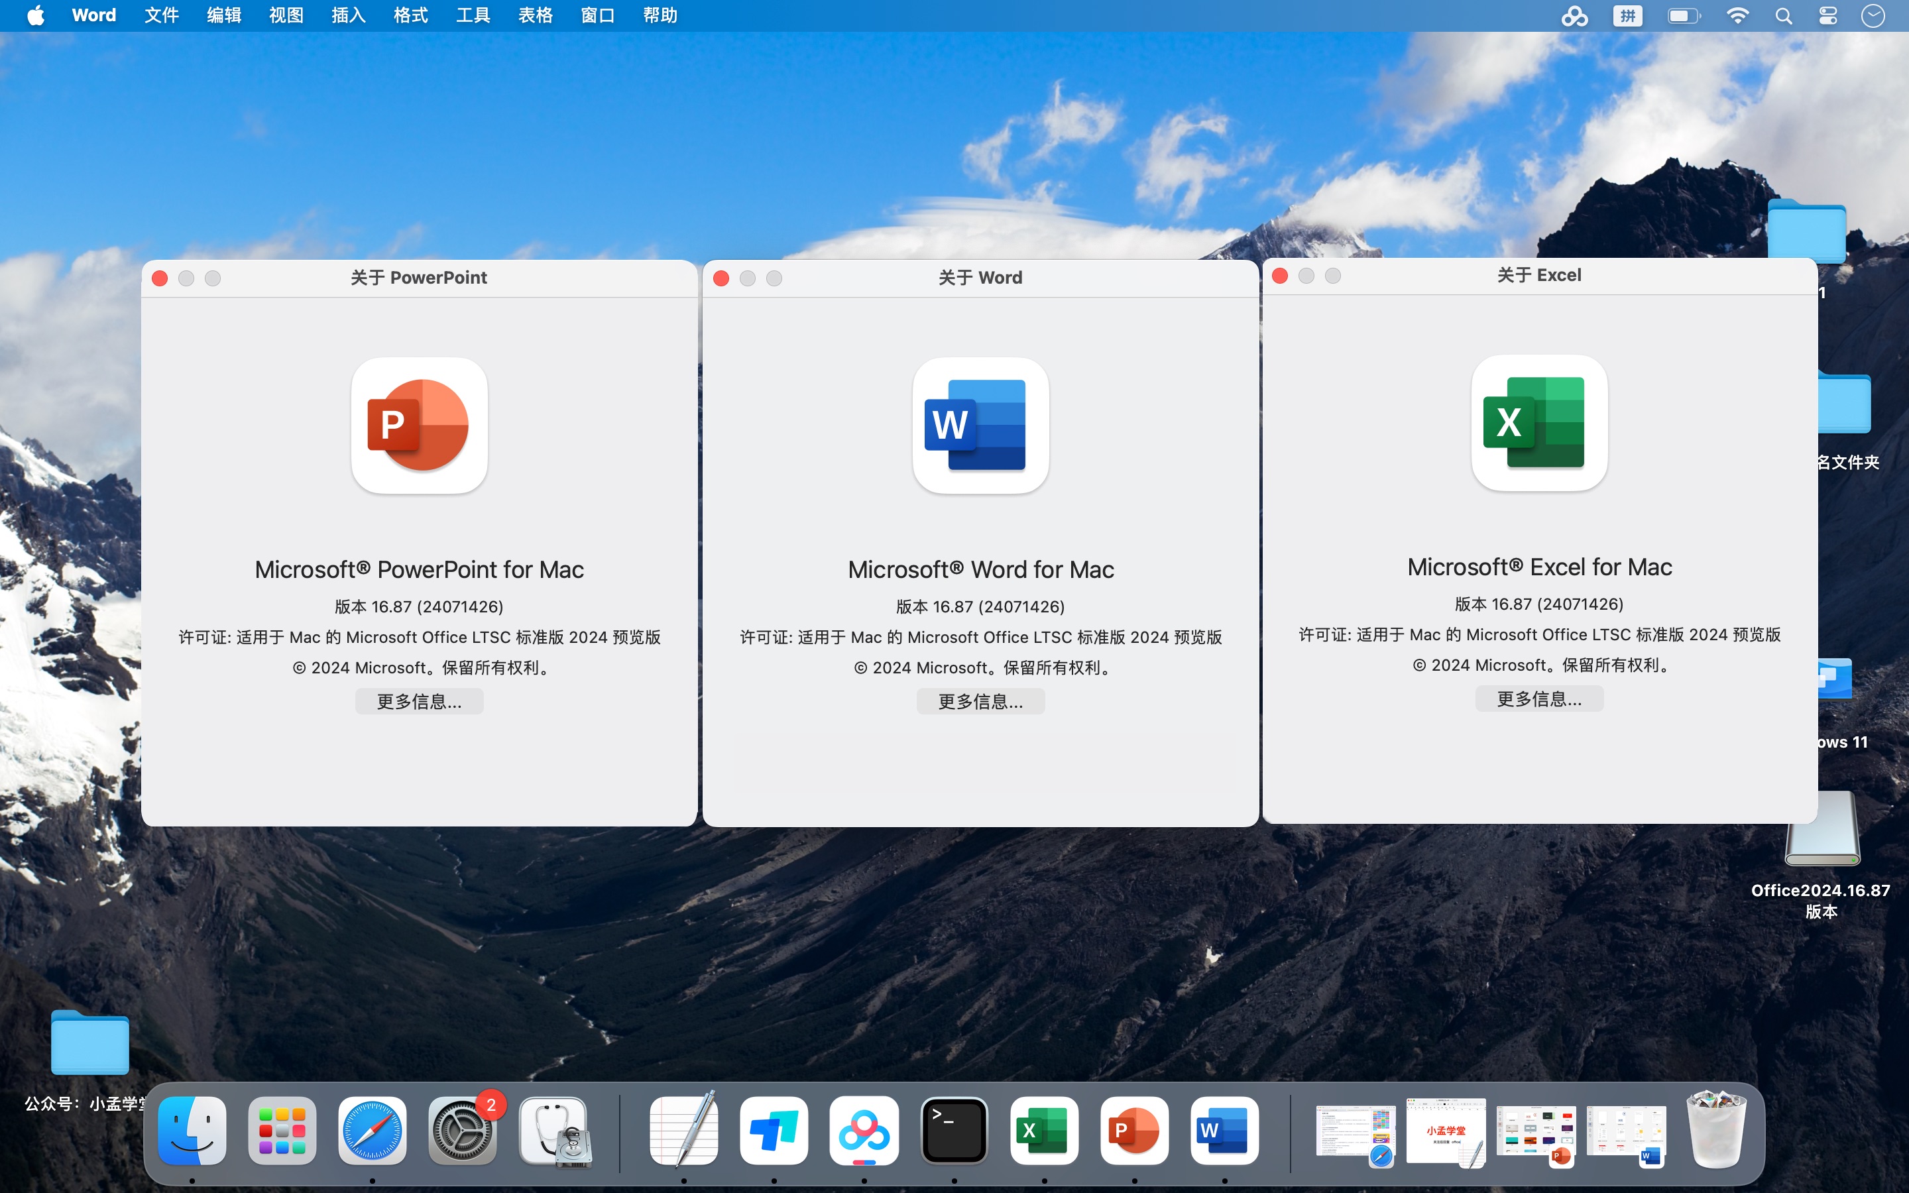This screenshot has width=1909, height=1193.
Task: Switch the 拼 input method indicator
Action: click(1627, 15)
